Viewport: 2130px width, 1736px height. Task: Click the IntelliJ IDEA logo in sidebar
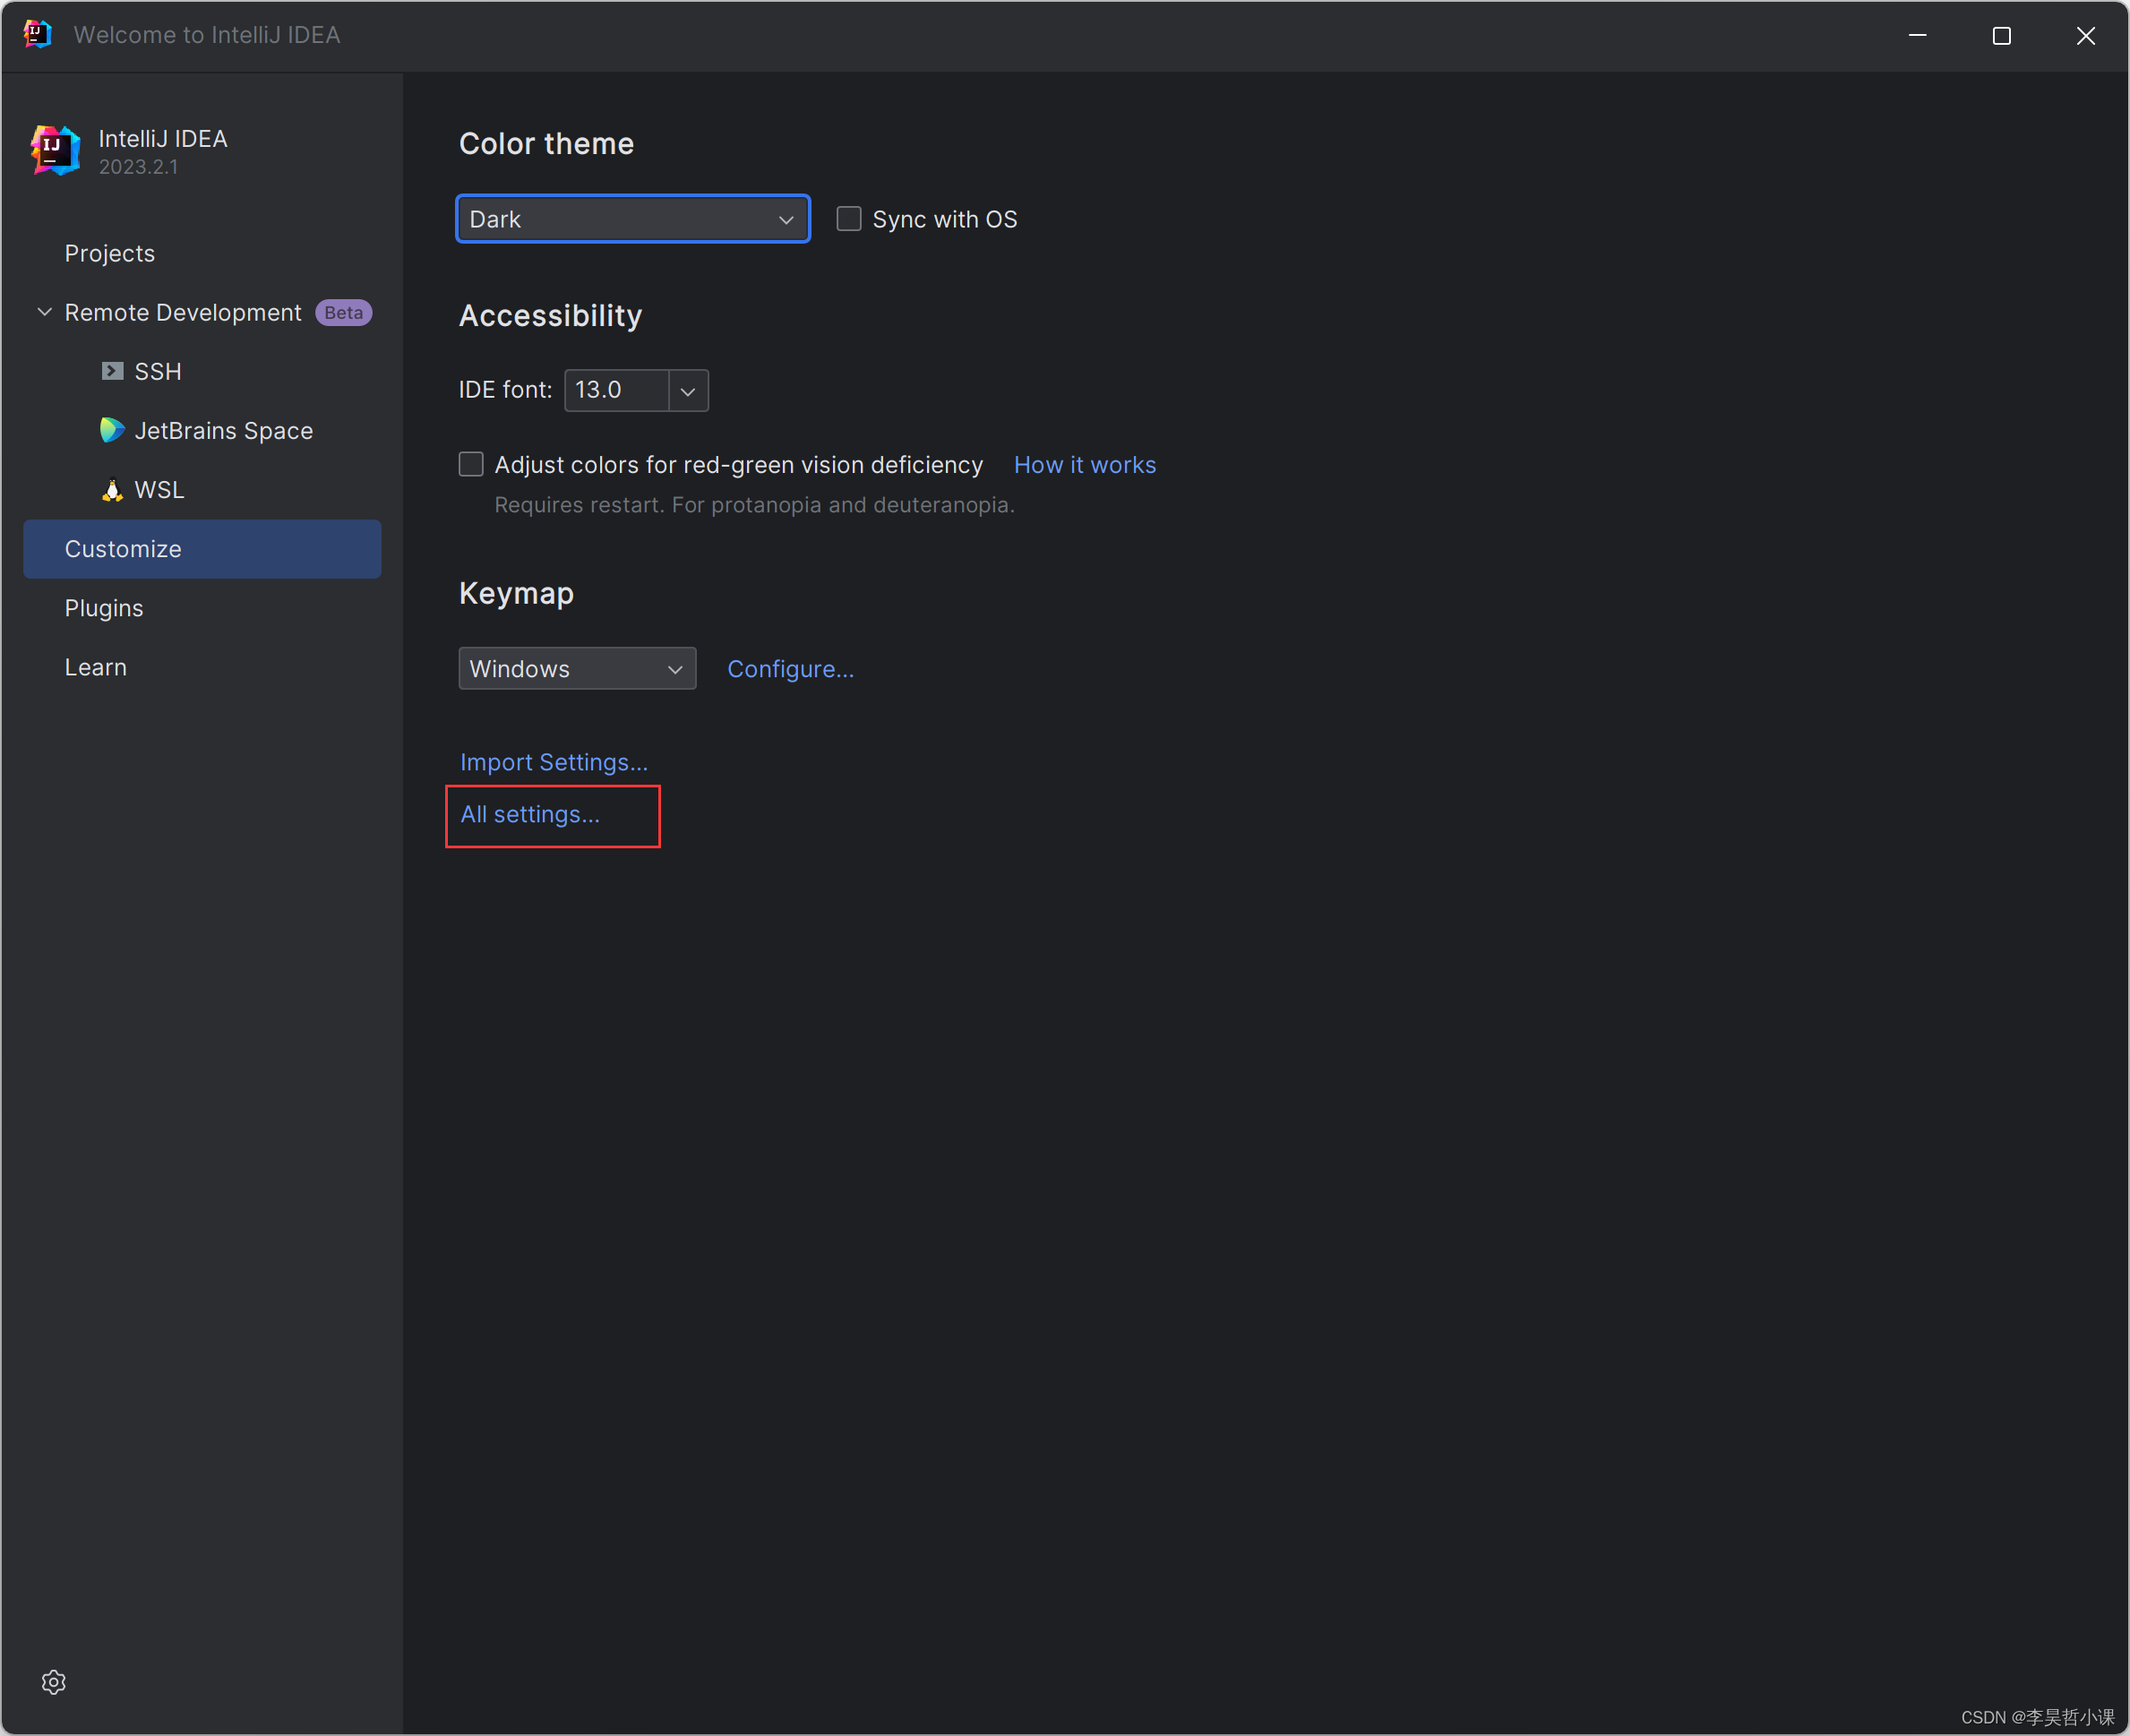pyautogui.click(x=56, y=151)
